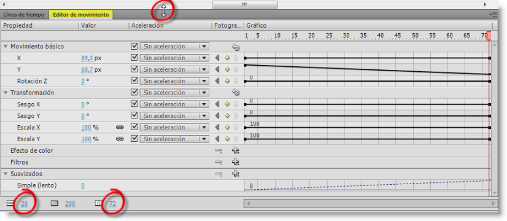Toggle easing checkbox for Rotación Z
The height and width of the screenshot is (221, 507).
click(x=134, y=81)
